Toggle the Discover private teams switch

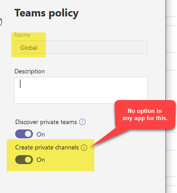(x=24, y=134)
